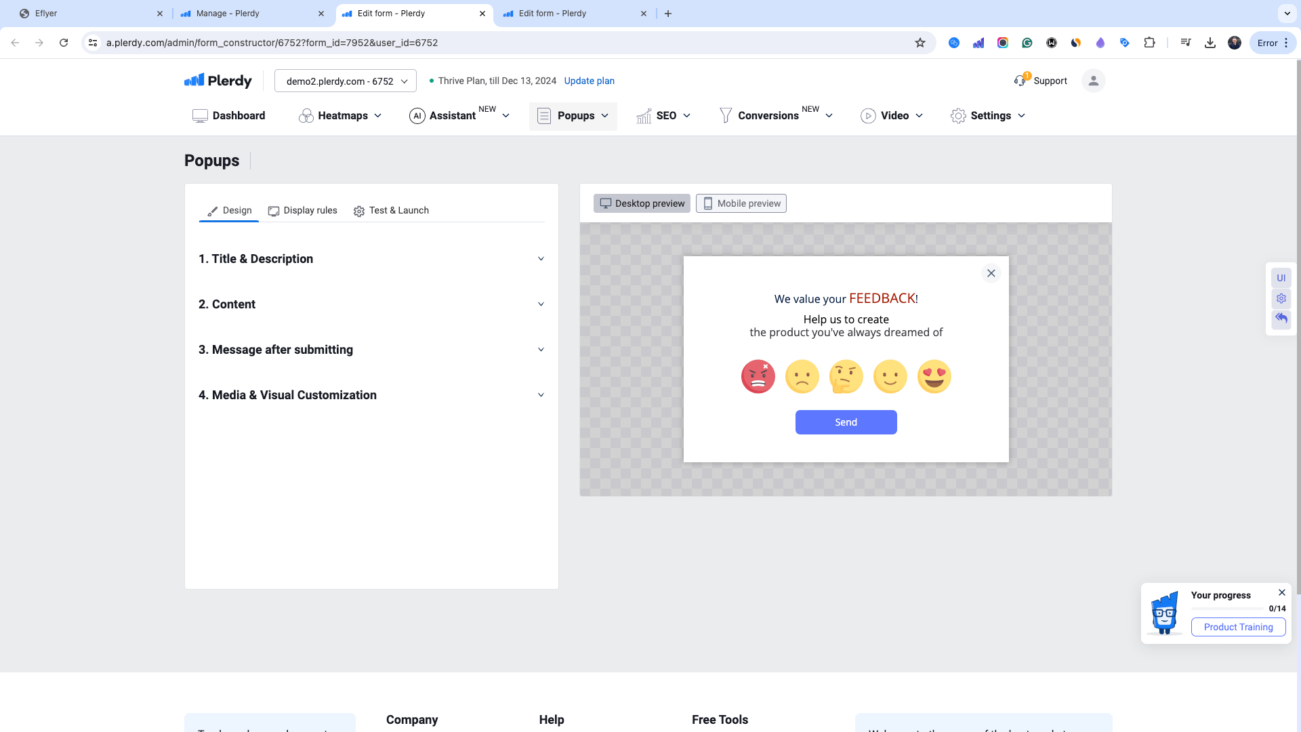Switch to Desktop preview tab
Image resolution: width=1301 pixels, height=732 pixels.
tap(642, 203)
